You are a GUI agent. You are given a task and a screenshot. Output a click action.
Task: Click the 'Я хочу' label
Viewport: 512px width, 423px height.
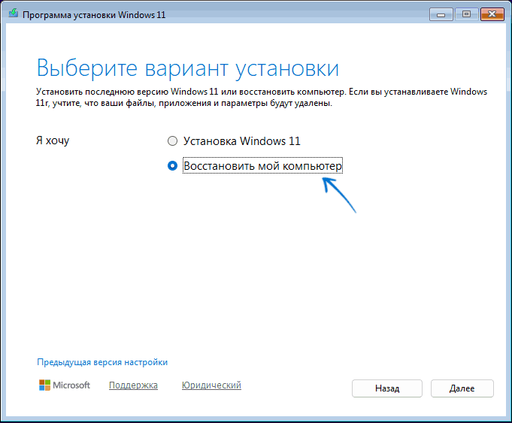[x=53, y=140]
